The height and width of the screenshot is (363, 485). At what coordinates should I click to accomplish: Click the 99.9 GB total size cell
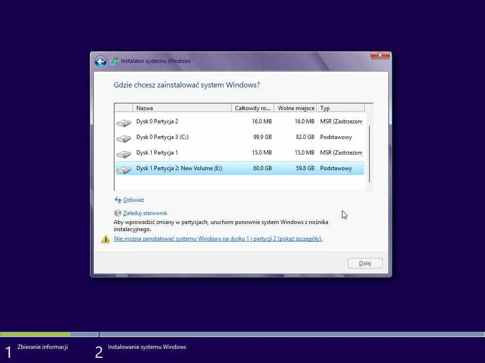coord(262,137)
